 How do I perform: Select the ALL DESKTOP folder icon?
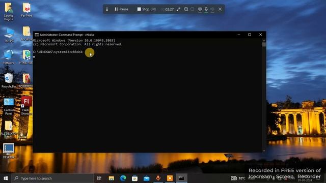tap(9, 128)
